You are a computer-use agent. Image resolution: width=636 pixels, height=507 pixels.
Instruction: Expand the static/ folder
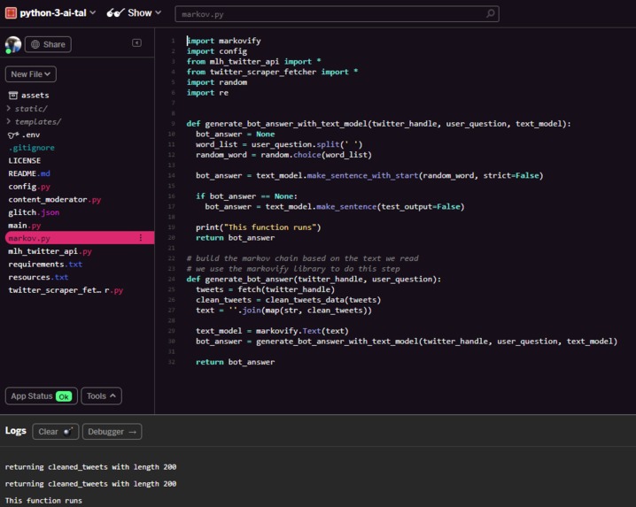(27, 109)
